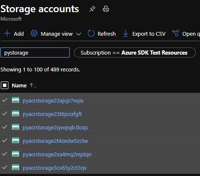Click storage icon for pyacrstorage2qvvpqb3loqs
Image resolution: width=200 pixels, height=176 pixels.
click(x=16, y=127)
